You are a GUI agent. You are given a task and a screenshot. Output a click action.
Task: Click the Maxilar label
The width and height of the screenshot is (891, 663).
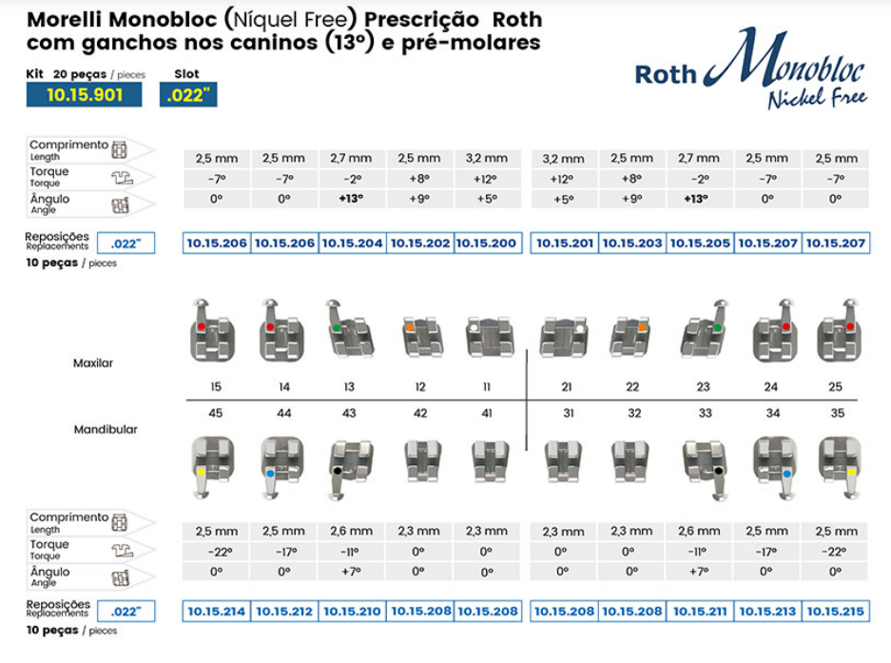click(93, 362)
